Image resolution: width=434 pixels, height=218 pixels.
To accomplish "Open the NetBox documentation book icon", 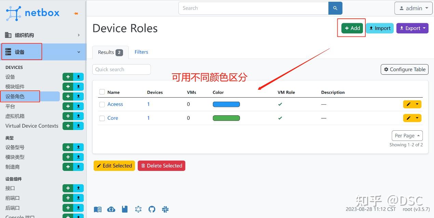I will [x=97, y=209].
